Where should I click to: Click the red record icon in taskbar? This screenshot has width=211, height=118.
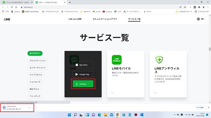tap(136, 115)
